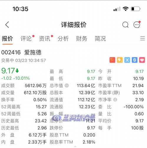Switch to the 评论 tab
147x148 pixels.
26,39
